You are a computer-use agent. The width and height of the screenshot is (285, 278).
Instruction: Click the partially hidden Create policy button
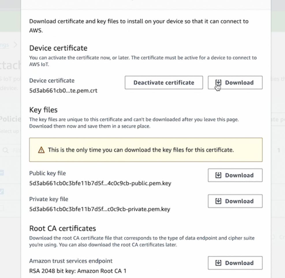(x=277, y=120)
